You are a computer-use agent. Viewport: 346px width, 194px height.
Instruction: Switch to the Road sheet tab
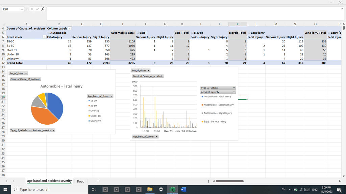pos(80,181)
